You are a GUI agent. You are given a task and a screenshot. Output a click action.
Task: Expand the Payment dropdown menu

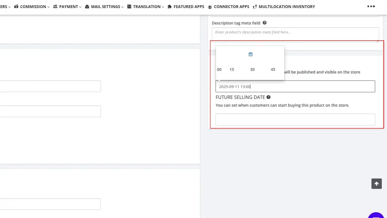80,6
